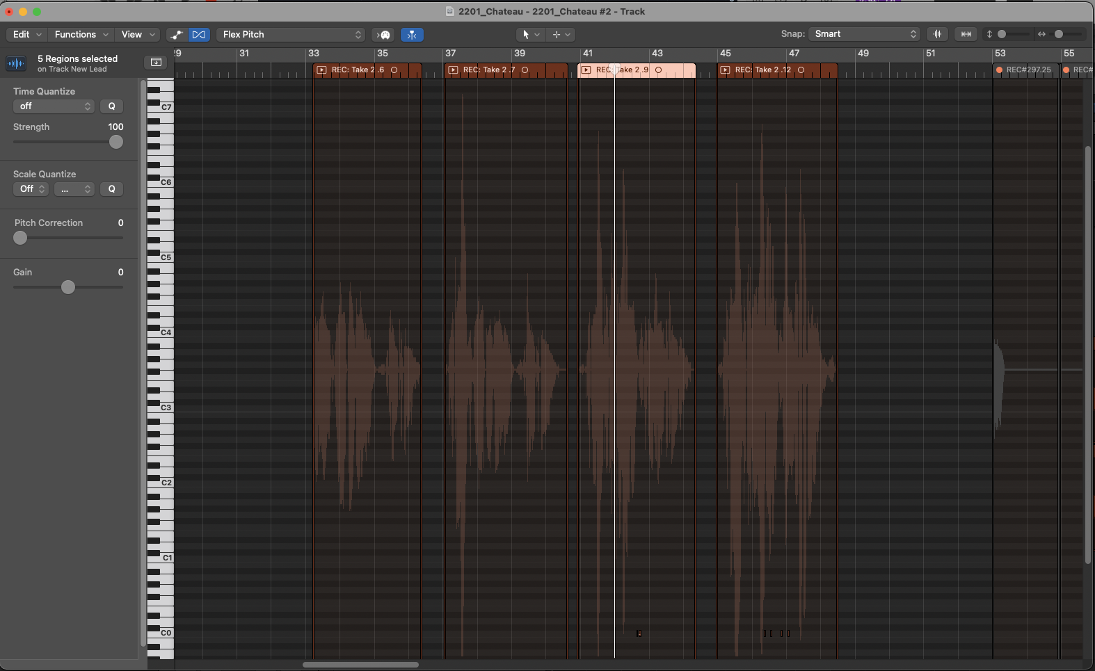The height and width of the screenshot is (671, 1095).
Task: Open the Snap Smart dropdown
Action: click(865, 34)
